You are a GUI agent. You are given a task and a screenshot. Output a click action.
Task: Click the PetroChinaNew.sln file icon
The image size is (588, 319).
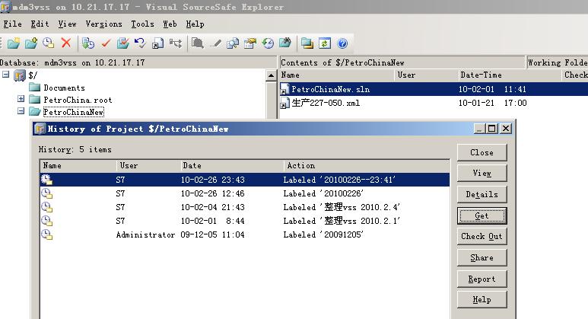[x=285, y=89]
